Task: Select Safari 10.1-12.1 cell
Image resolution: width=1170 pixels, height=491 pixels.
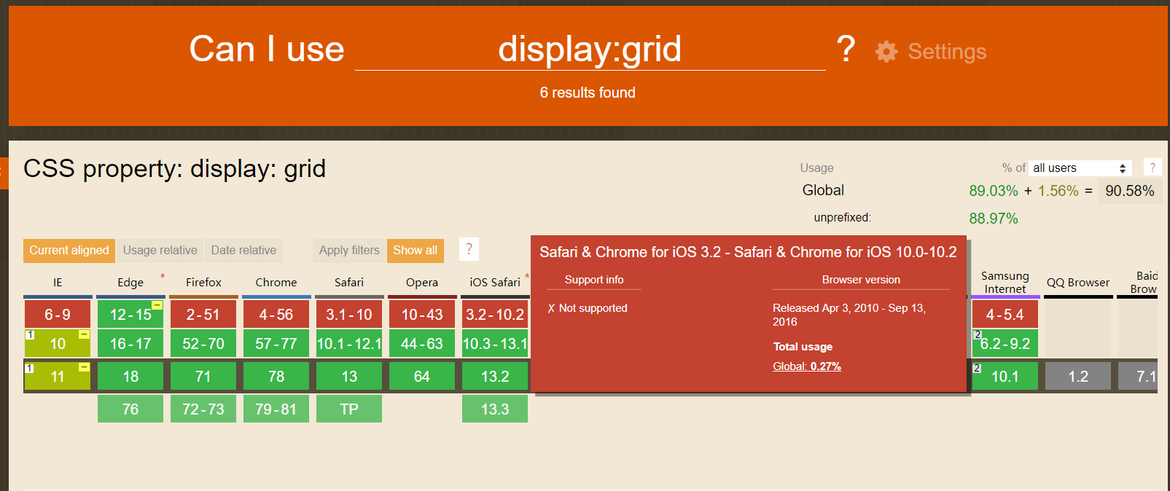Action: 349,344
